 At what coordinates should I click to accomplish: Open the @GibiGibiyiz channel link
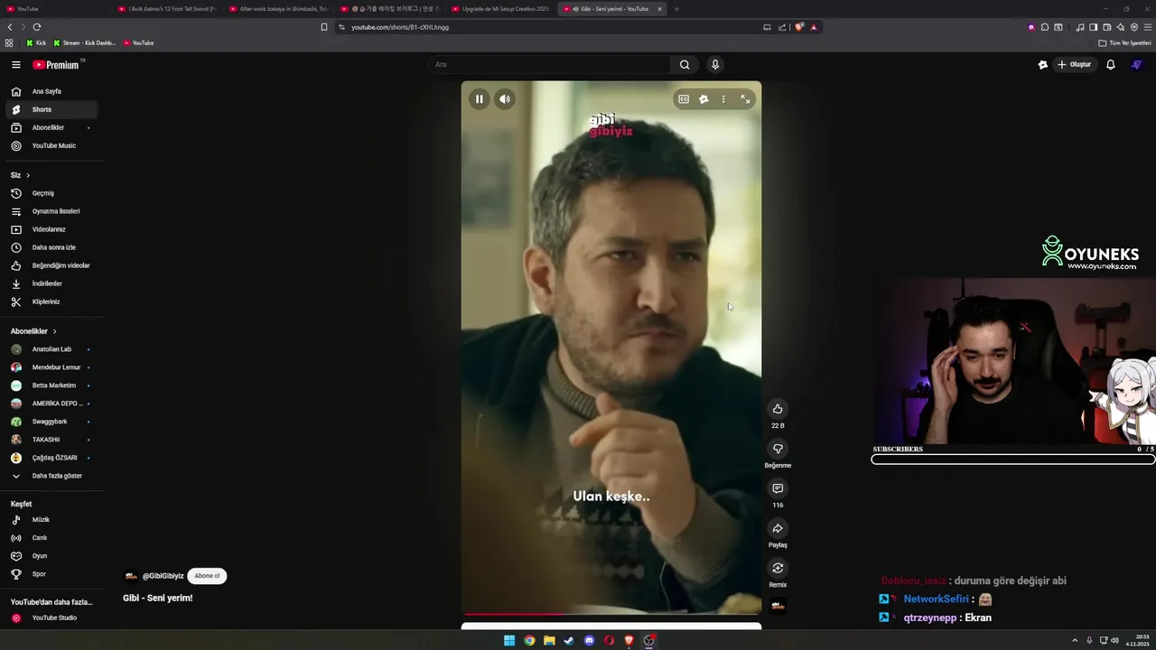[163, 576]
